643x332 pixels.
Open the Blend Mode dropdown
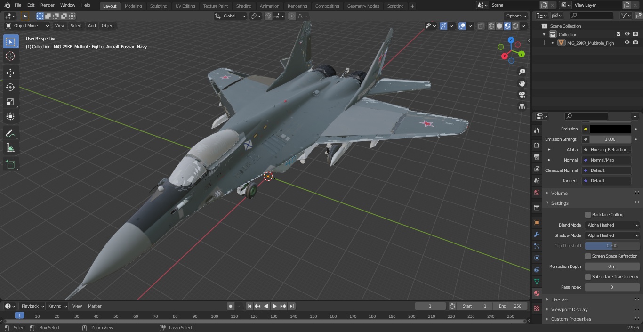click(612, 225)
